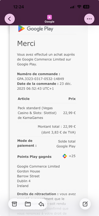Archive this email with the box icon
This screenshot has width=99, height=216.
[x=14, y=204]
